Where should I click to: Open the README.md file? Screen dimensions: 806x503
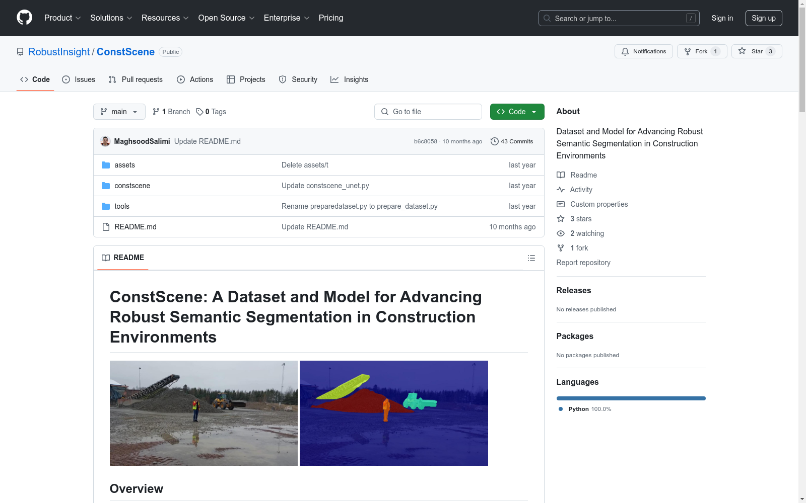(136, 227)
